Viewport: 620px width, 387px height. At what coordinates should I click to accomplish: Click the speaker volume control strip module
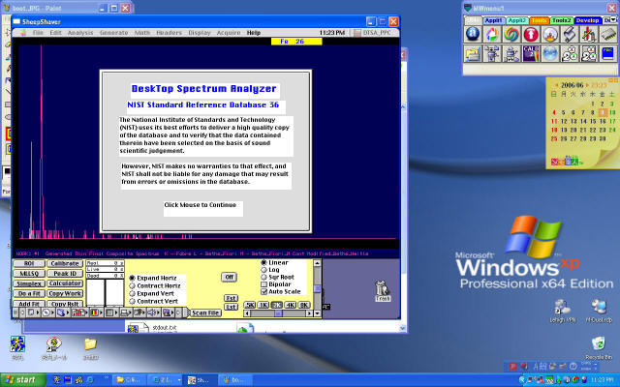(151, 313)
